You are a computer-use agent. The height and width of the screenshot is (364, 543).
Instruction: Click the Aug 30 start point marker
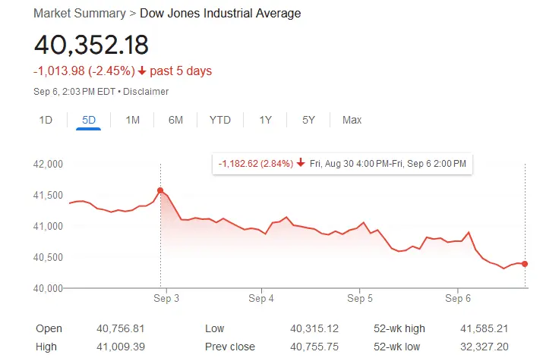[160, 190]
